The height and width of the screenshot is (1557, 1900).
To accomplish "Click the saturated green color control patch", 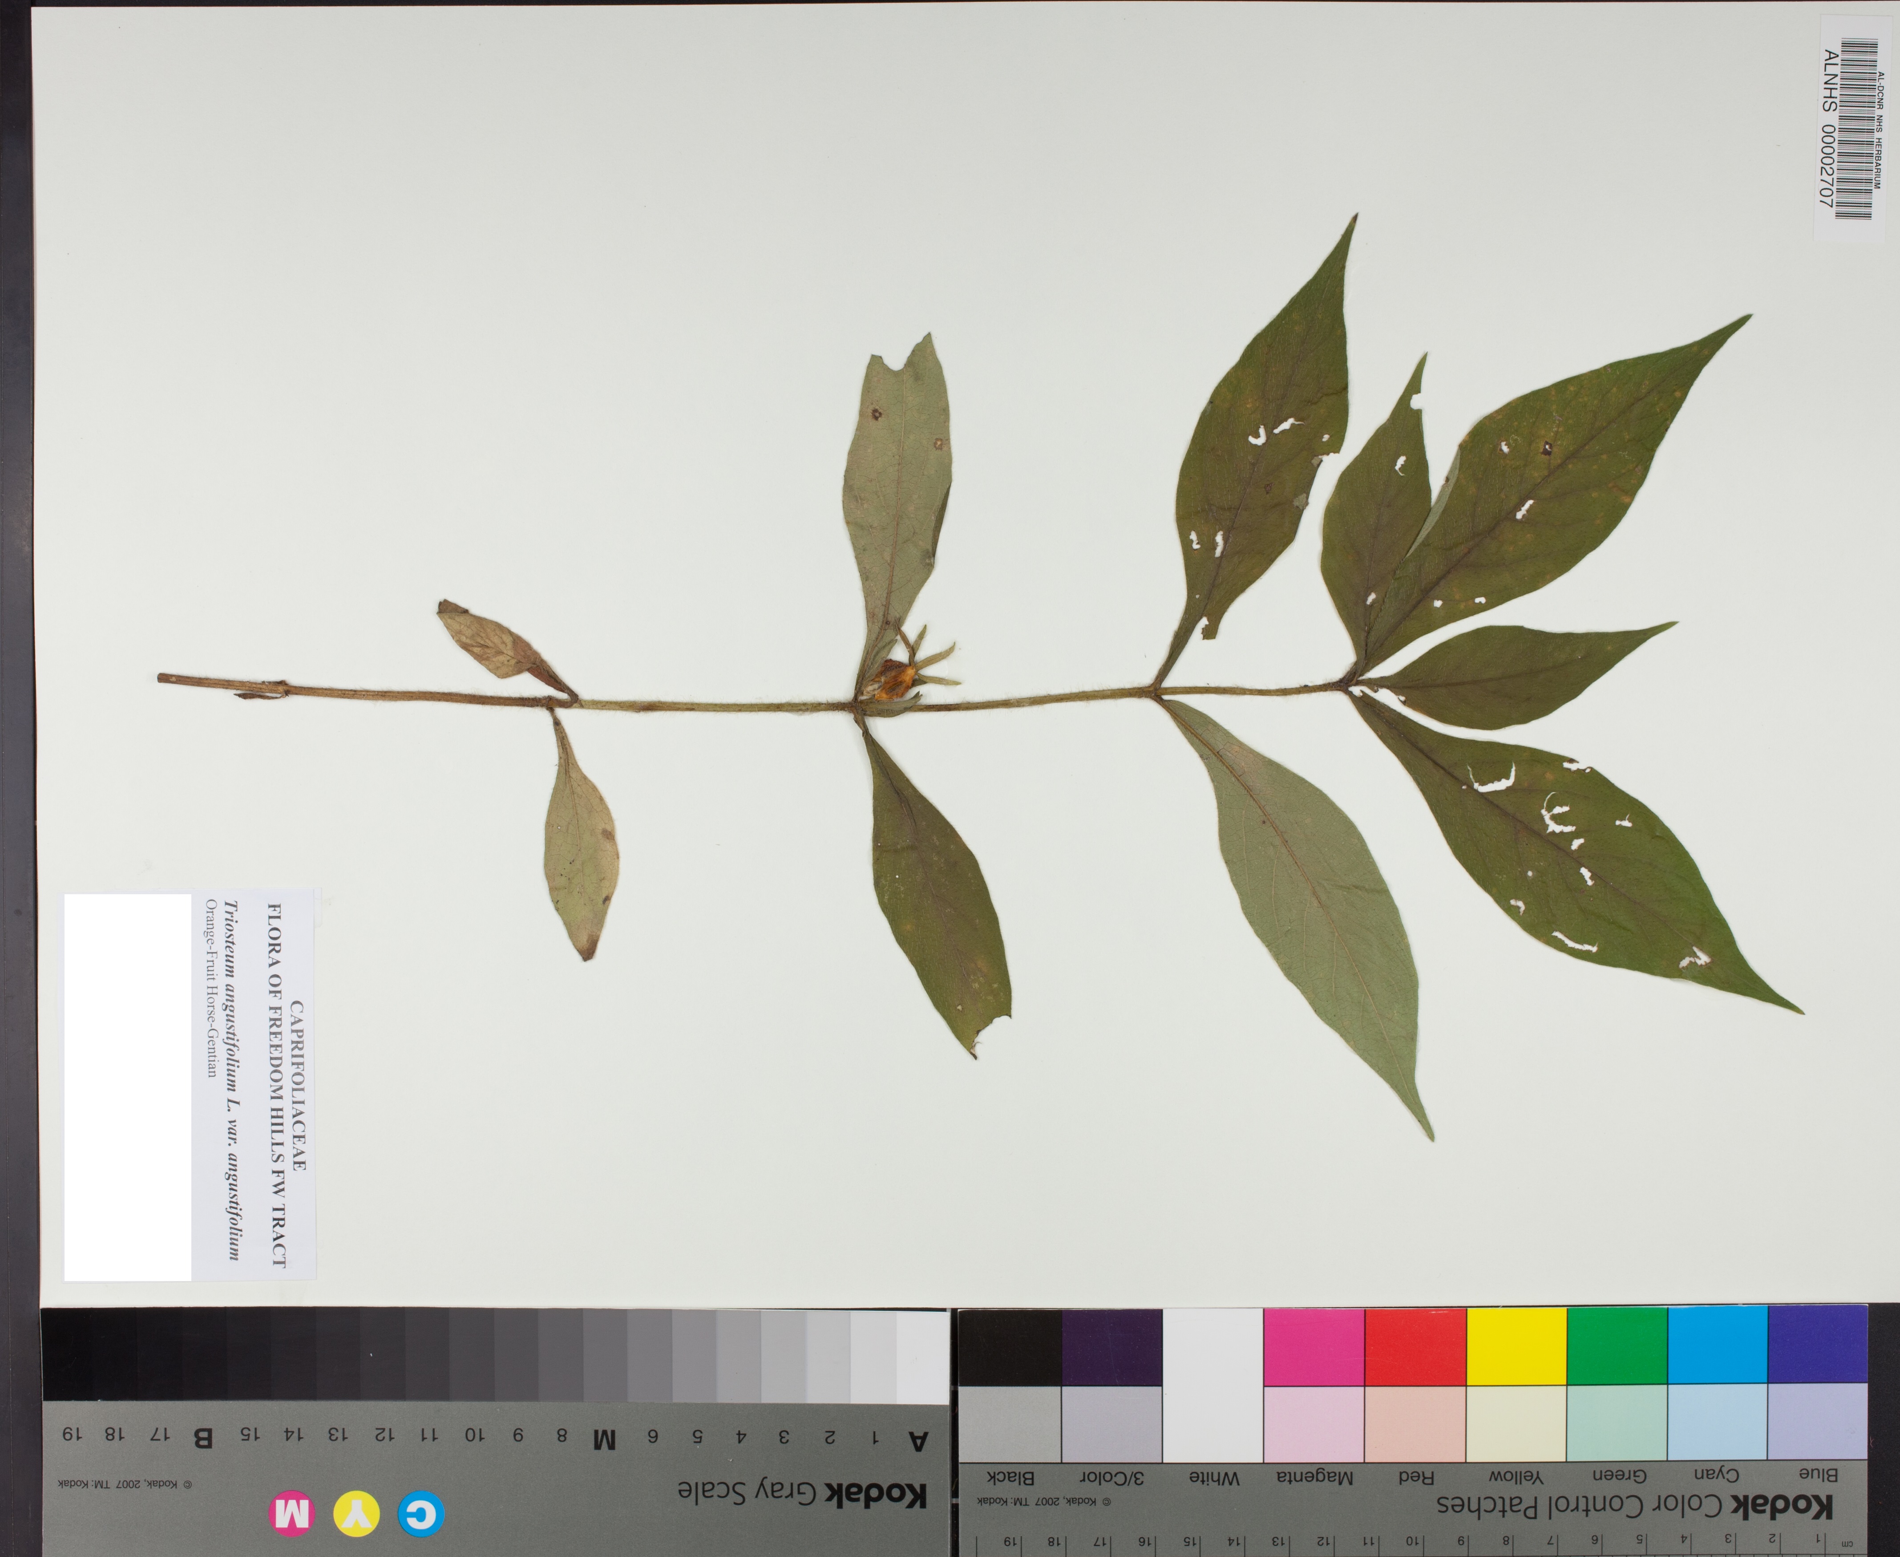I will point(1617,1345).
